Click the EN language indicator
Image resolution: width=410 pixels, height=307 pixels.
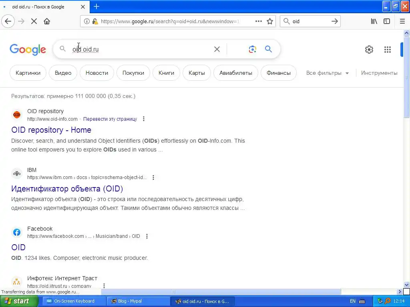coord(352,301)
